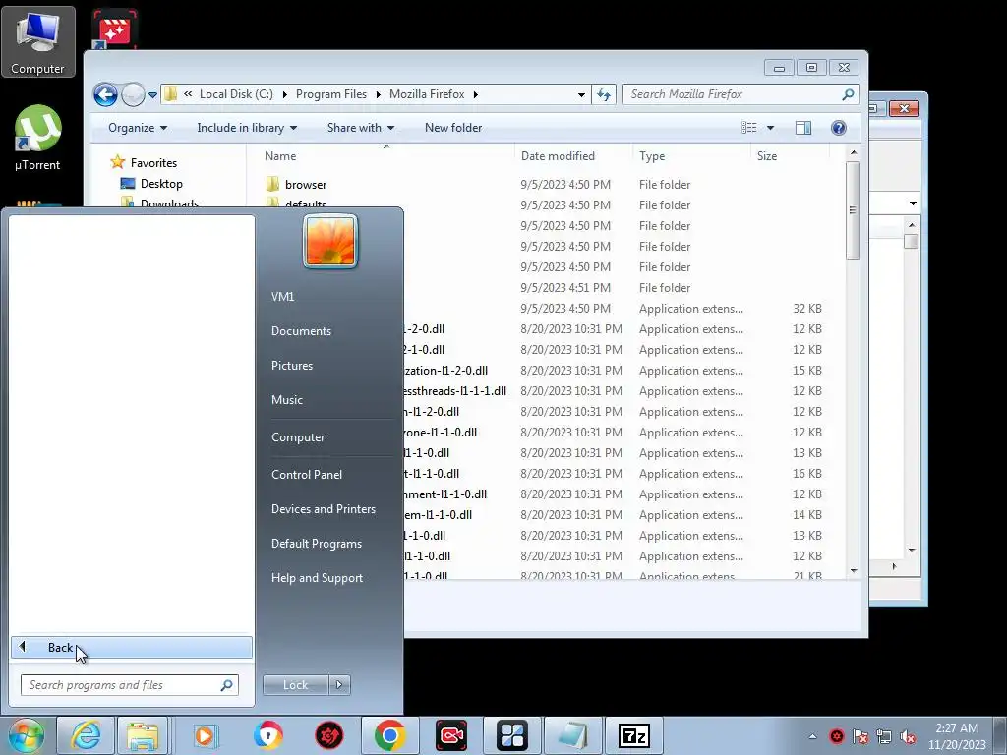Toggle the preview pane icon

coord(803,128)
